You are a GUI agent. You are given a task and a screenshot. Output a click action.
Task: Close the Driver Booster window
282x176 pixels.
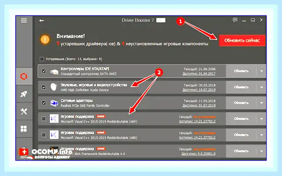pos(261,20)
